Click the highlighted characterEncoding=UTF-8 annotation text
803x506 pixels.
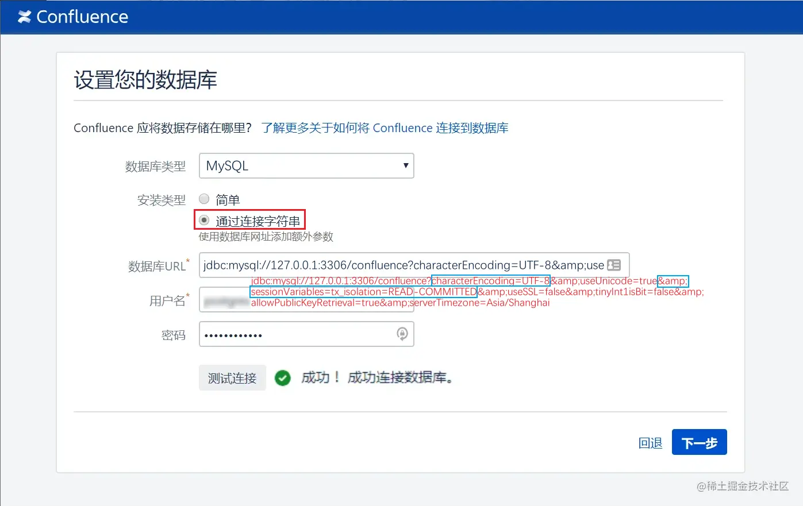(x=490, y=280)
